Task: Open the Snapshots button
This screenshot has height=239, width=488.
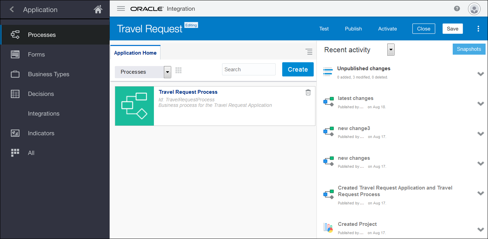Action: click(469, 49)
